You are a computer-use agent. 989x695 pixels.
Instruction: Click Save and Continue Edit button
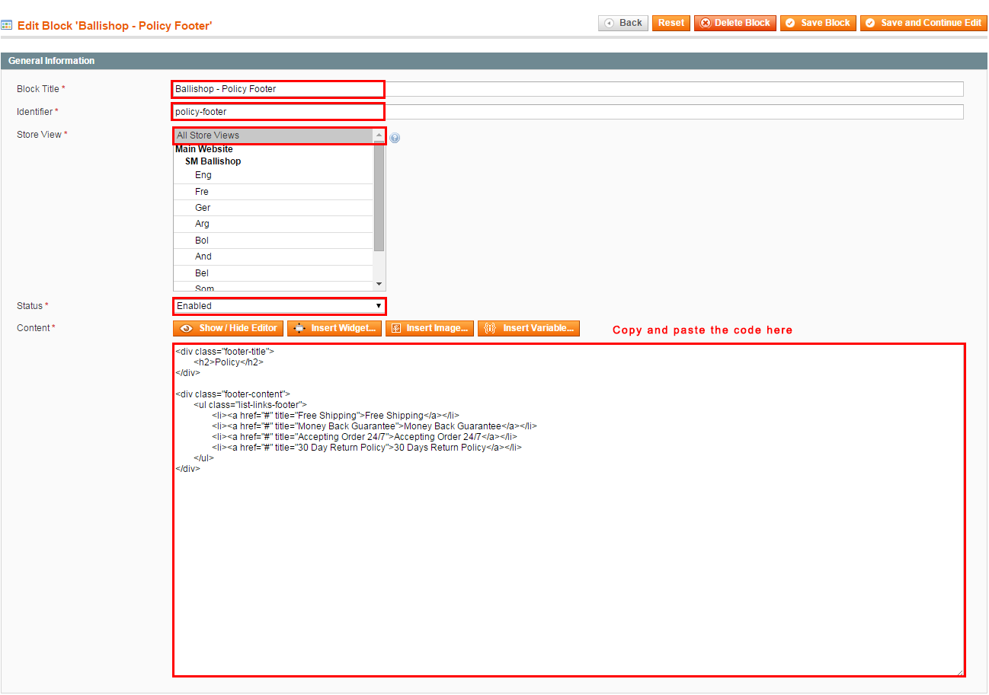pos(923,23)
